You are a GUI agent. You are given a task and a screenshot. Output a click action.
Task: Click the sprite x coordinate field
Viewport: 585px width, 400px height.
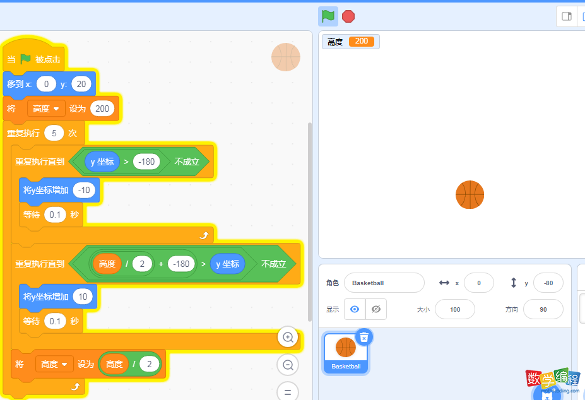(478, 283)
